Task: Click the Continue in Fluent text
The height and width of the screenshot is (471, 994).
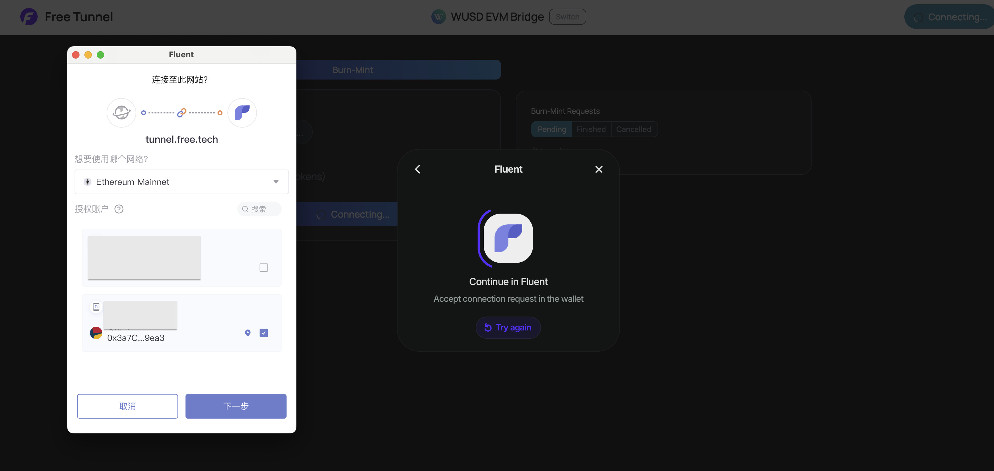Action: [508, 282]
